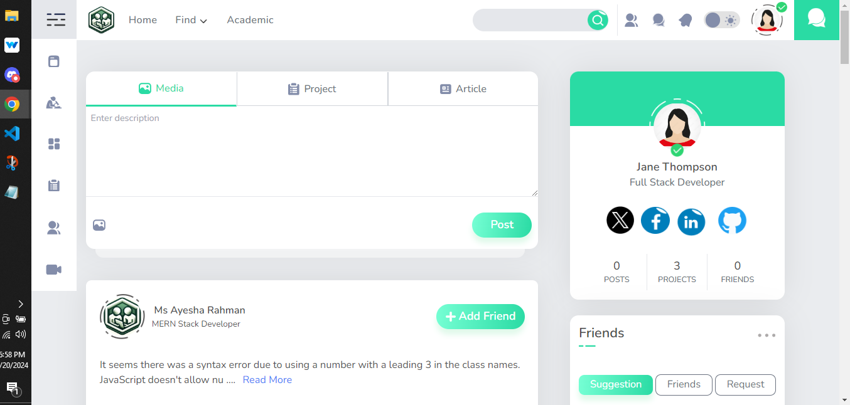This screenshot has width=850, height=405.
Task: Click the search magnifier icon
Action: click(x=598, y=20)
